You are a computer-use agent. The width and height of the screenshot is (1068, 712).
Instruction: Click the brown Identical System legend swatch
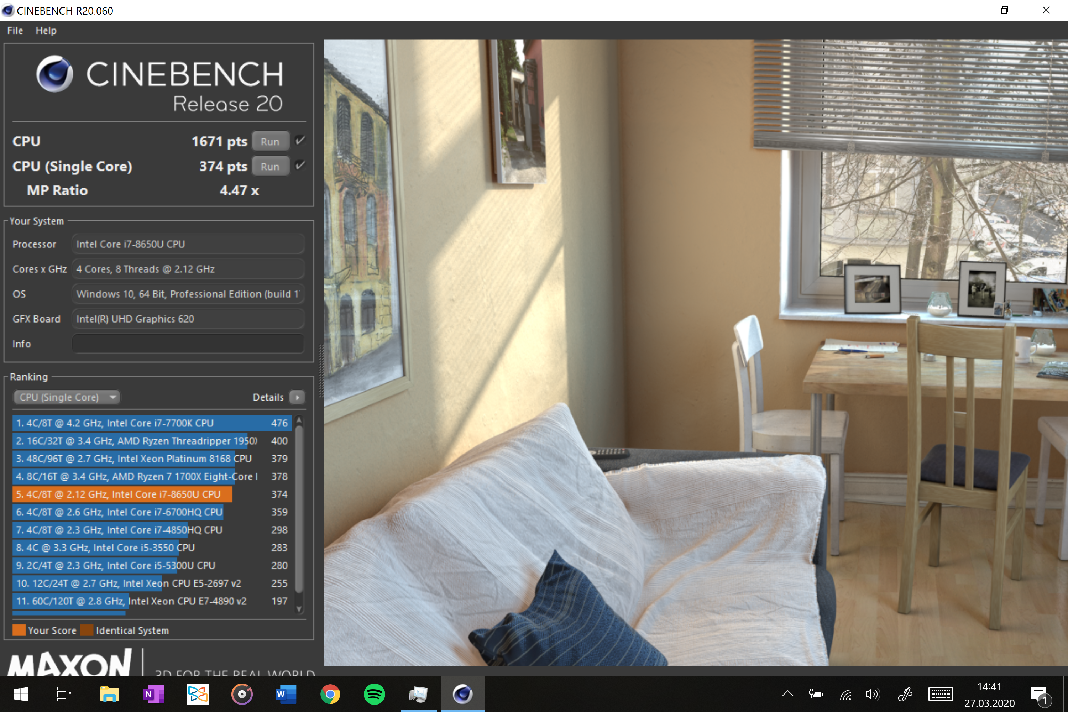tap(87, 630)
